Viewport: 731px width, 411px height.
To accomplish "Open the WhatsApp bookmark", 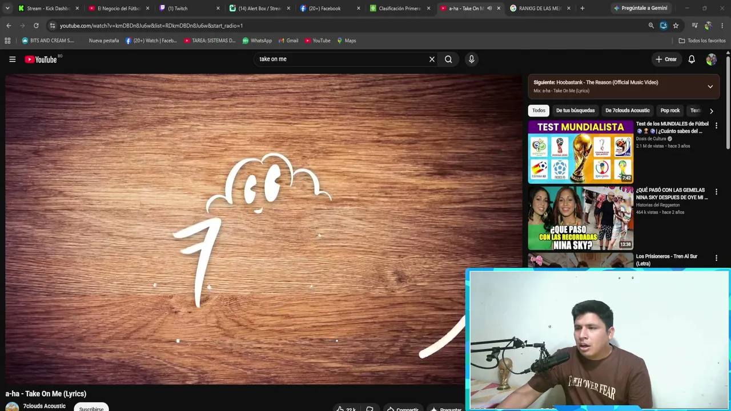I will tap(257, 41).
